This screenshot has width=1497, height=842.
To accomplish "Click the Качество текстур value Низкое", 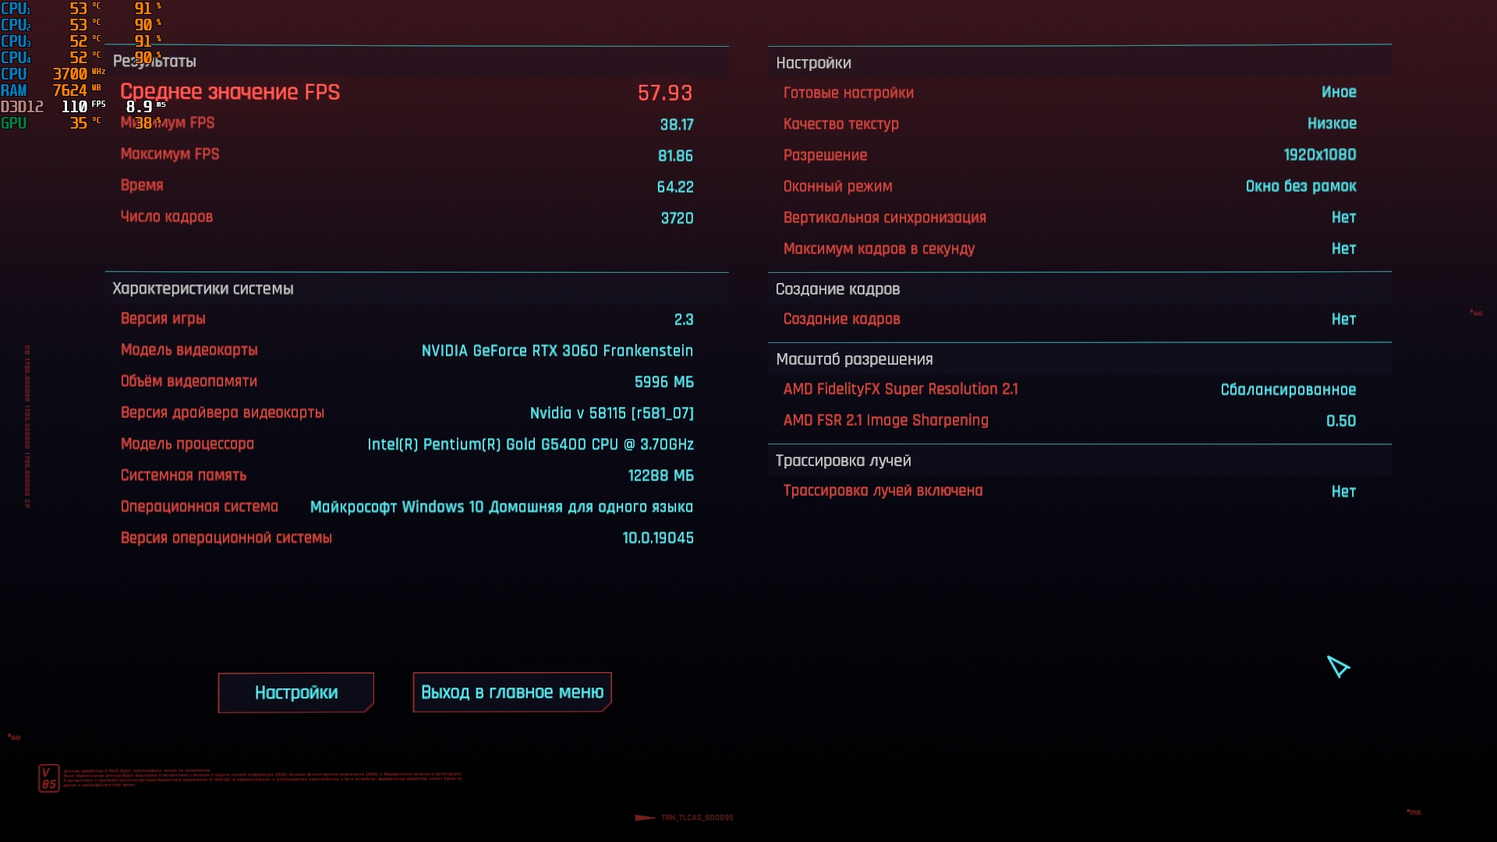I will click(1331, 123).
